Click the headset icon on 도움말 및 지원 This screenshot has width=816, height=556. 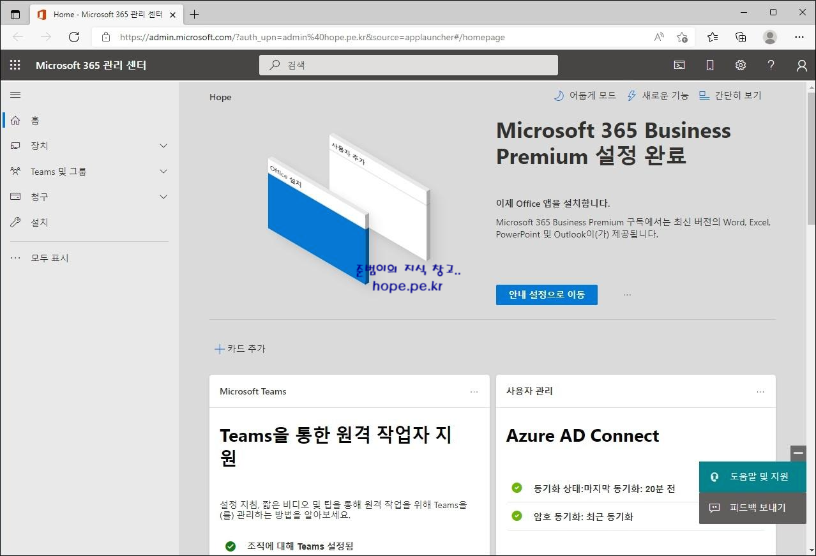coord(714,477)
